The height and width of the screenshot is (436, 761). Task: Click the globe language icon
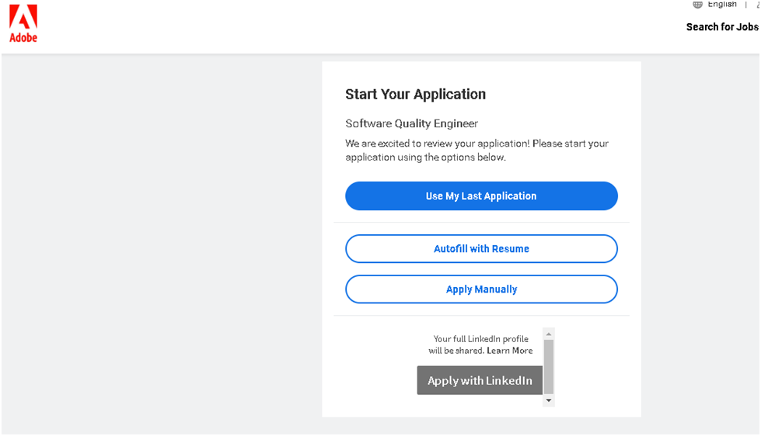point(697,5)
